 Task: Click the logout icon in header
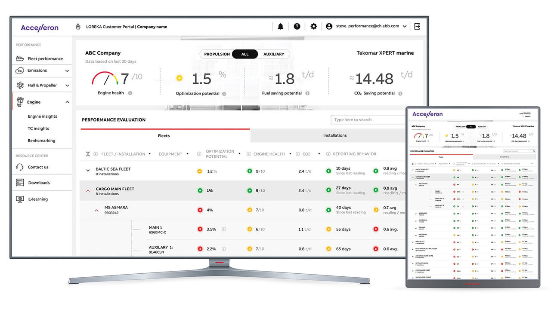tap(417, 26)
